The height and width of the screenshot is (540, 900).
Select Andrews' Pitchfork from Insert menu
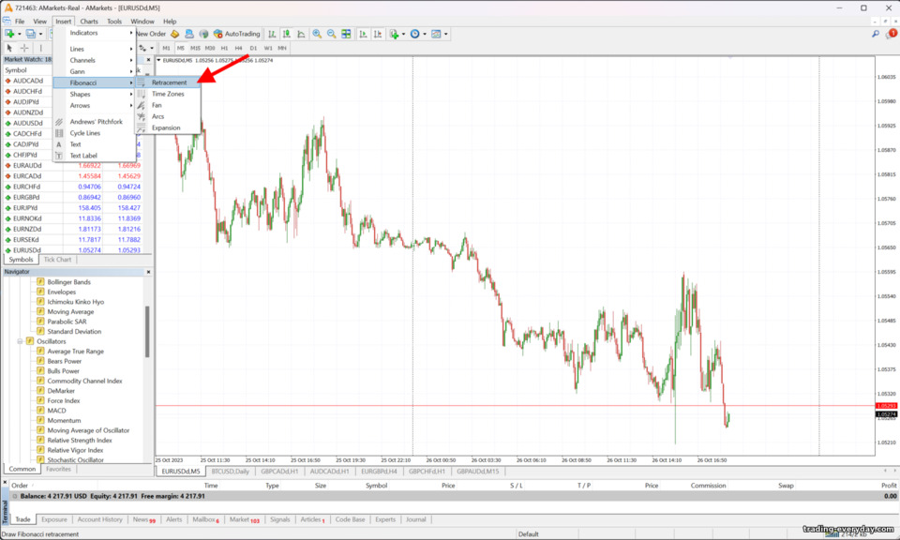point(94,122)
